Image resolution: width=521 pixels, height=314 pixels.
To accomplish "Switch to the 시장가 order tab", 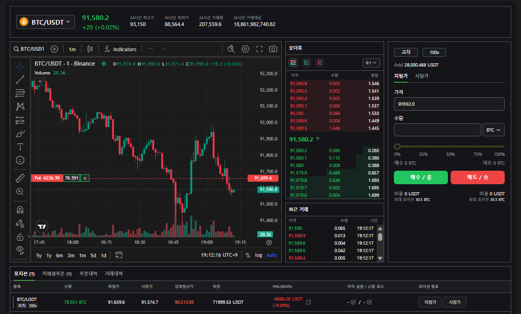I will pyautogui.click(x=421, y=76).
